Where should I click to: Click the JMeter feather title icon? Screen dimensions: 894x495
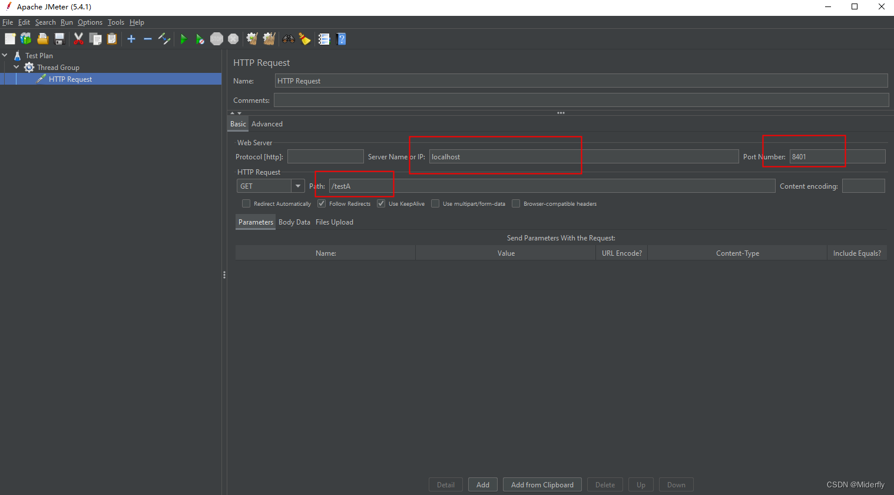click(8, 6)
